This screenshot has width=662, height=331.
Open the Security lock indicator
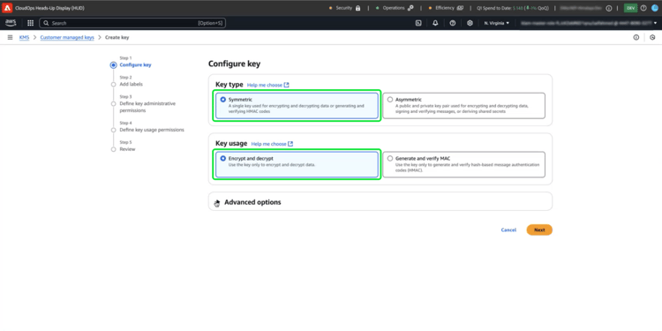[358, 8]
